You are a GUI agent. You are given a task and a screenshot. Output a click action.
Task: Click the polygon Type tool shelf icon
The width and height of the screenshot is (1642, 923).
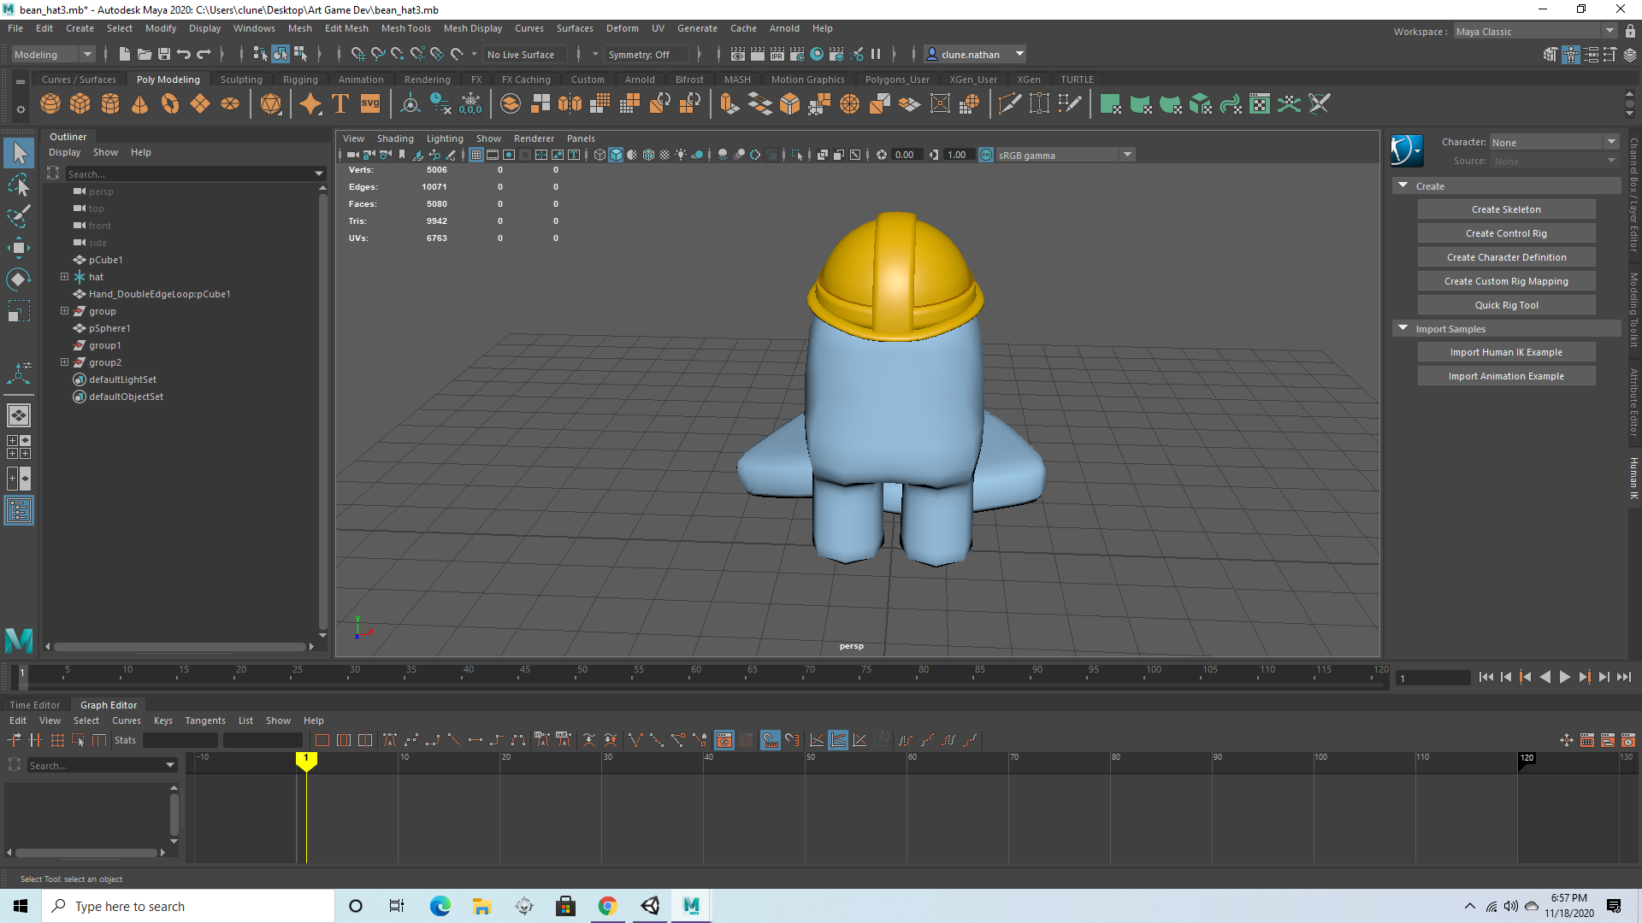(x=340, y=104)
